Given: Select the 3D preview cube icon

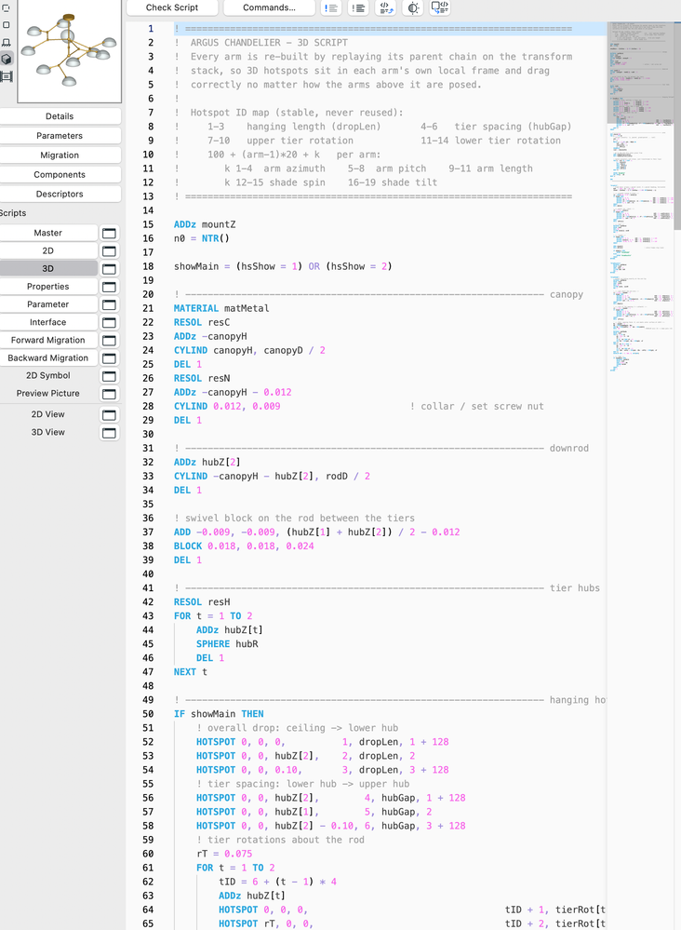Looking at the screenshot, I should click(x=7, y=60).
